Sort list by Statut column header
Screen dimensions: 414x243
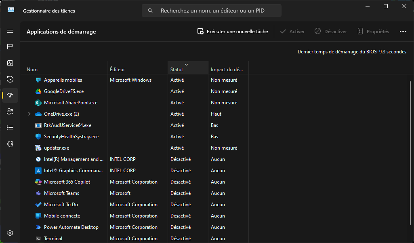point(177,70)
